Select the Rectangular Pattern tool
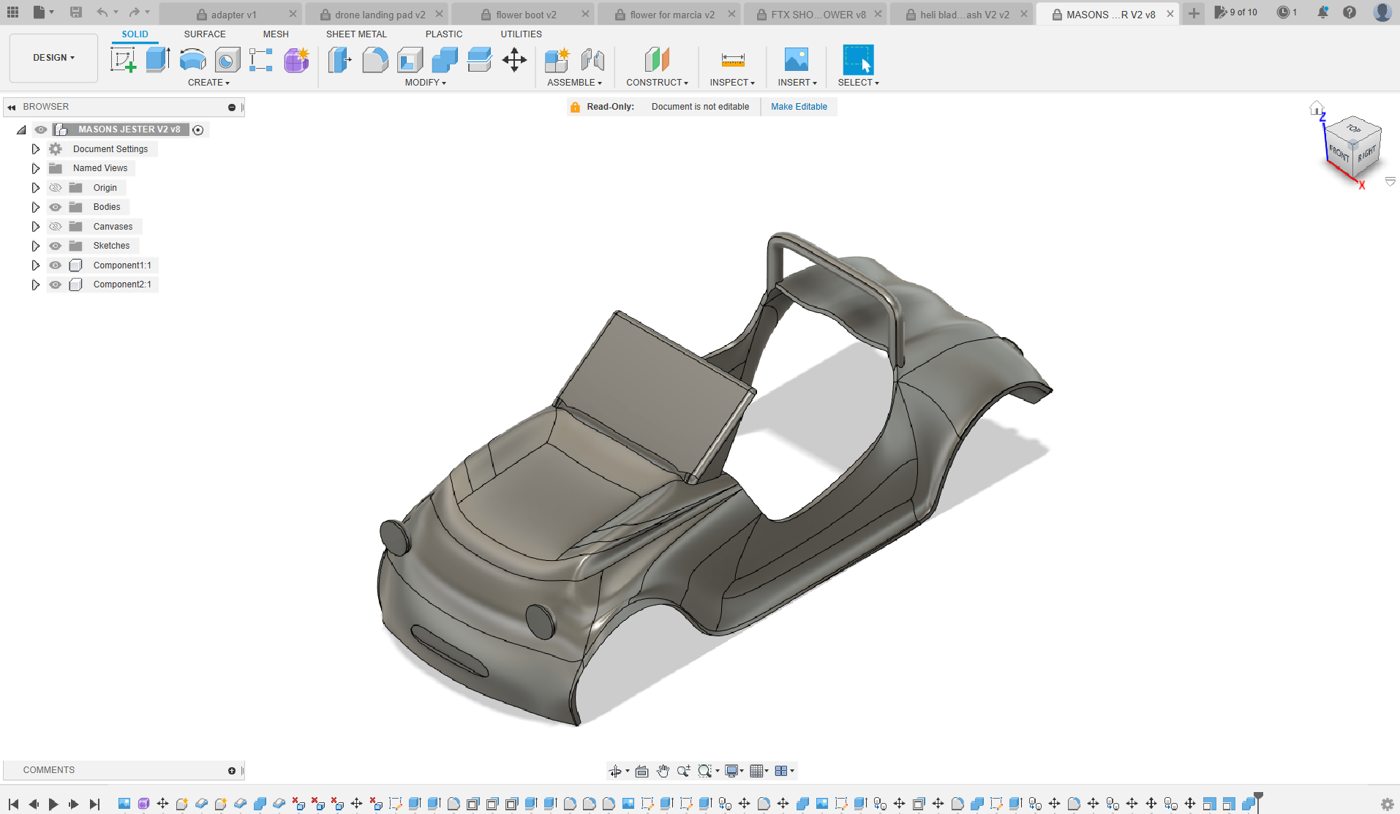 pos(261,60)
